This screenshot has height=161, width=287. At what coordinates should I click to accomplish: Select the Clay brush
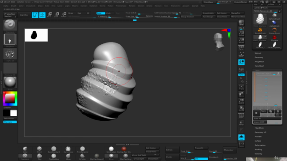point(39,157)
